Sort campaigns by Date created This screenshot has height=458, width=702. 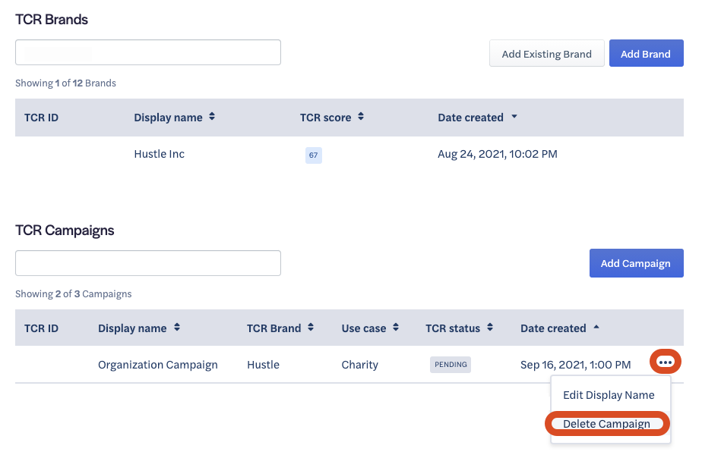(x=559, y=328)
